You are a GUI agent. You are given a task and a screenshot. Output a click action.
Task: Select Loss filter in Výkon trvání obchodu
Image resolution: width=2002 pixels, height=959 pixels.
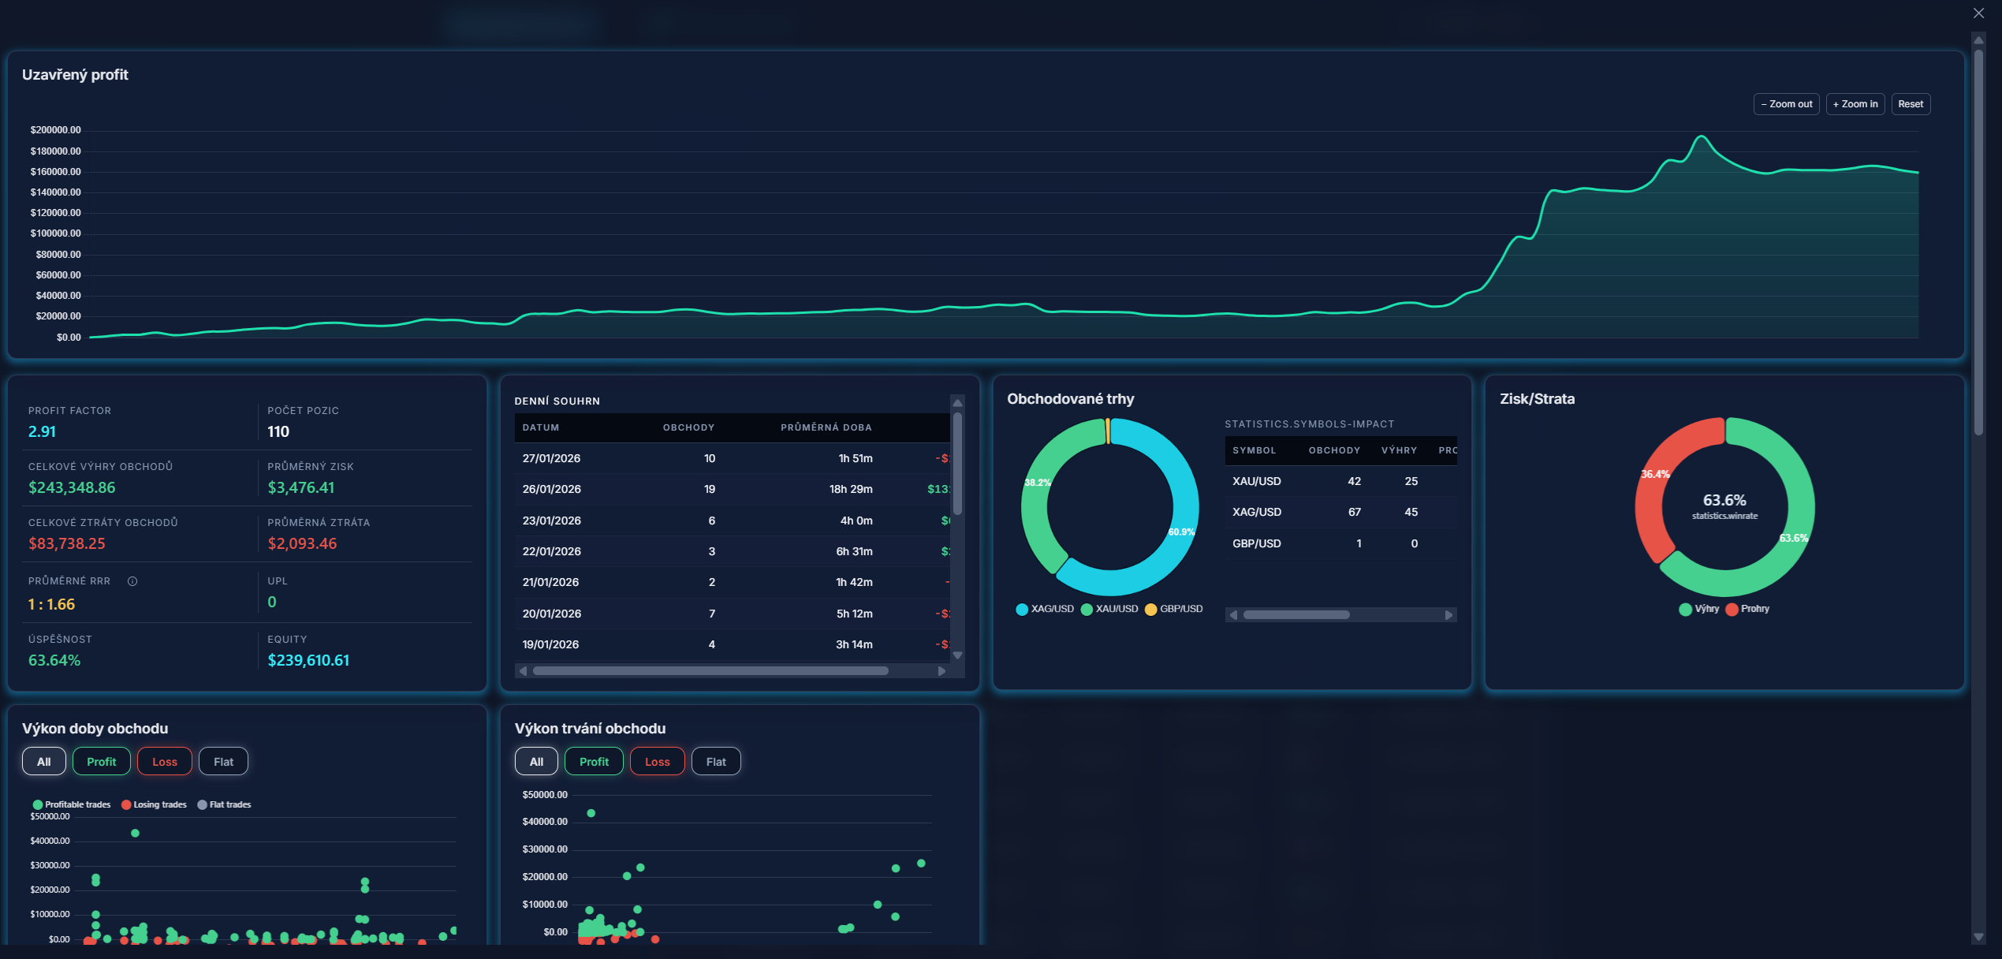coord(657,762)
